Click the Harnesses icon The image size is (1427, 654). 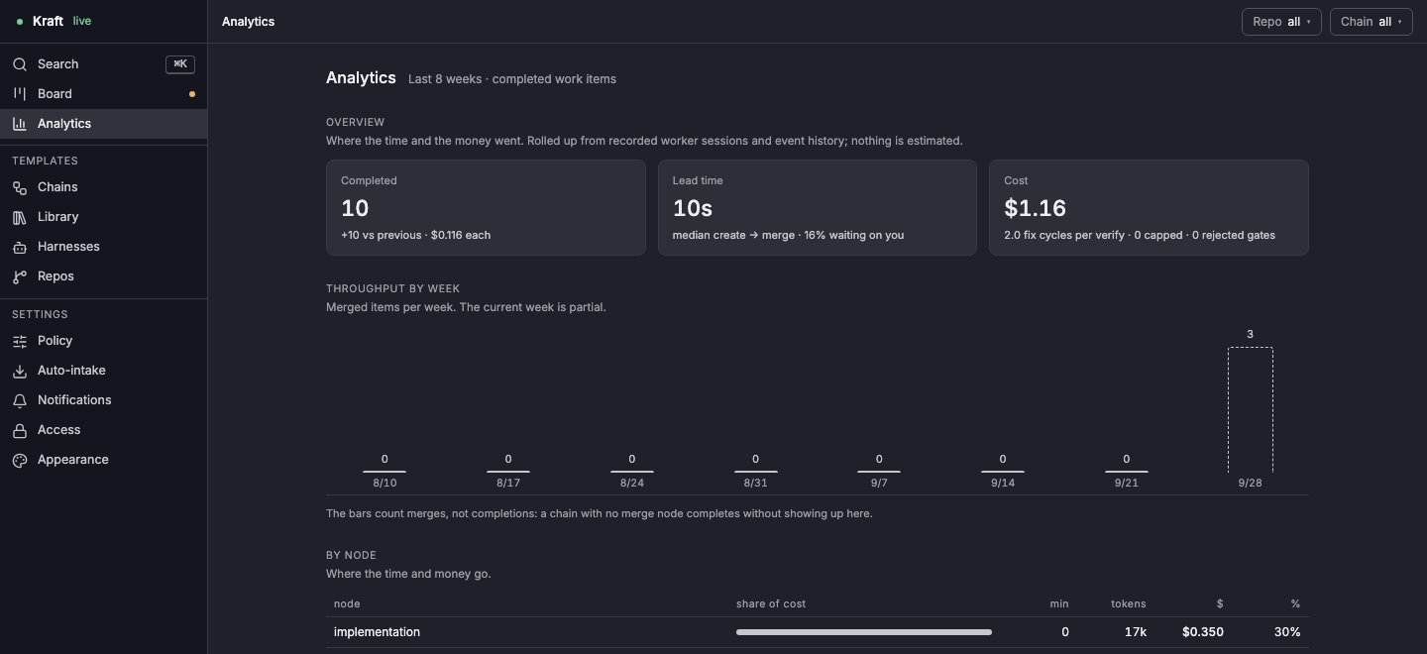[x=20, y=247]
